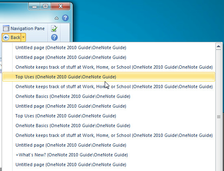Viewport: 224px width, 171px height.
Task: Click the scrollbar up arrow in list
Action: [219, 46]
